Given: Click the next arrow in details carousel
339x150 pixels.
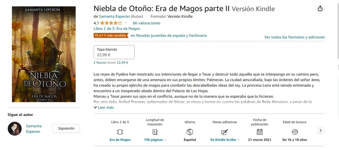Looking at the screenshot, I should pyautogui.click(x=320, y=131).
